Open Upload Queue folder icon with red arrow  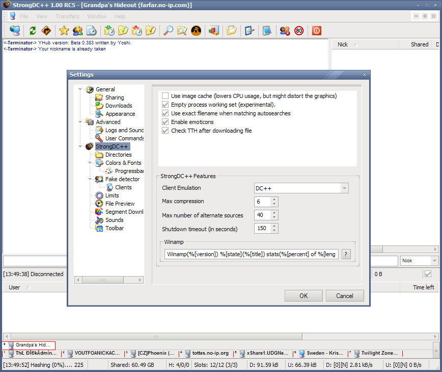tap(136, 31)
